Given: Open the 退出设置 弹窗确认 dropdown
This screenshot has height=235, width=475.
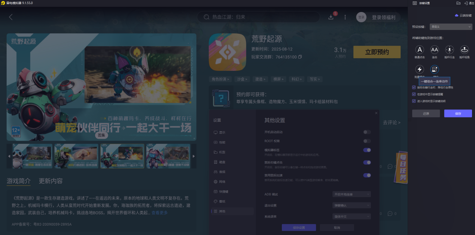Looking at the screenshot, I should pyautogui.click(x=351, y=205).
